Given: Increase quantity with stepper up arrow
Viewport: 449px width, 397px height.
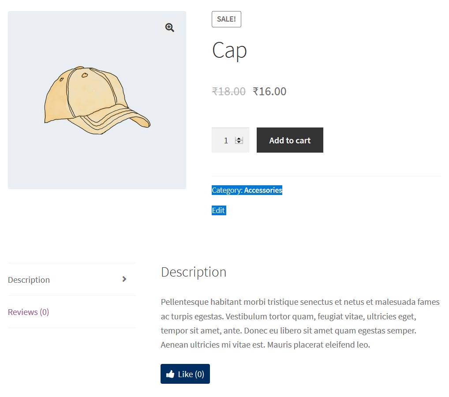Looking at the screenshot, I should pyautogui.click(x=239, y=139).
